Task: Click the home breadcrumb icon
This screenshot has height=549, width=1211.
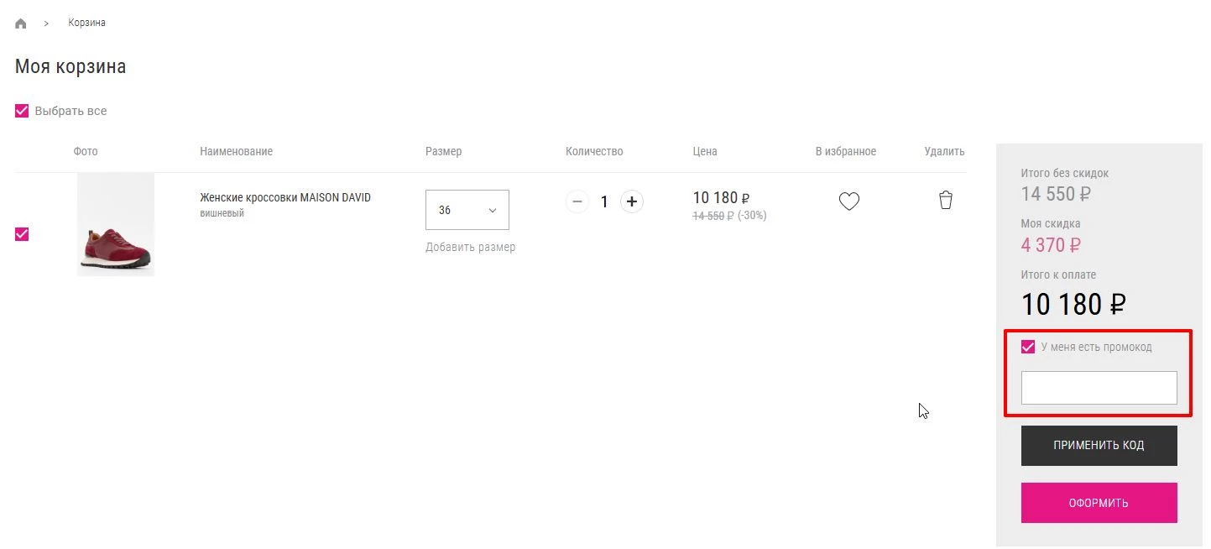Action: pos(21,24)
